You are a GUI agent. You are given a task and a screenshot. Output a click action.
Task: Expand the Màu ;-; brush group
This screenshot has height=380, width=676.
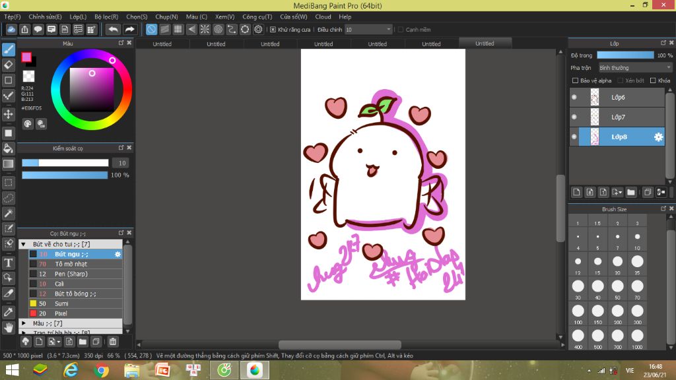[24, 323]
